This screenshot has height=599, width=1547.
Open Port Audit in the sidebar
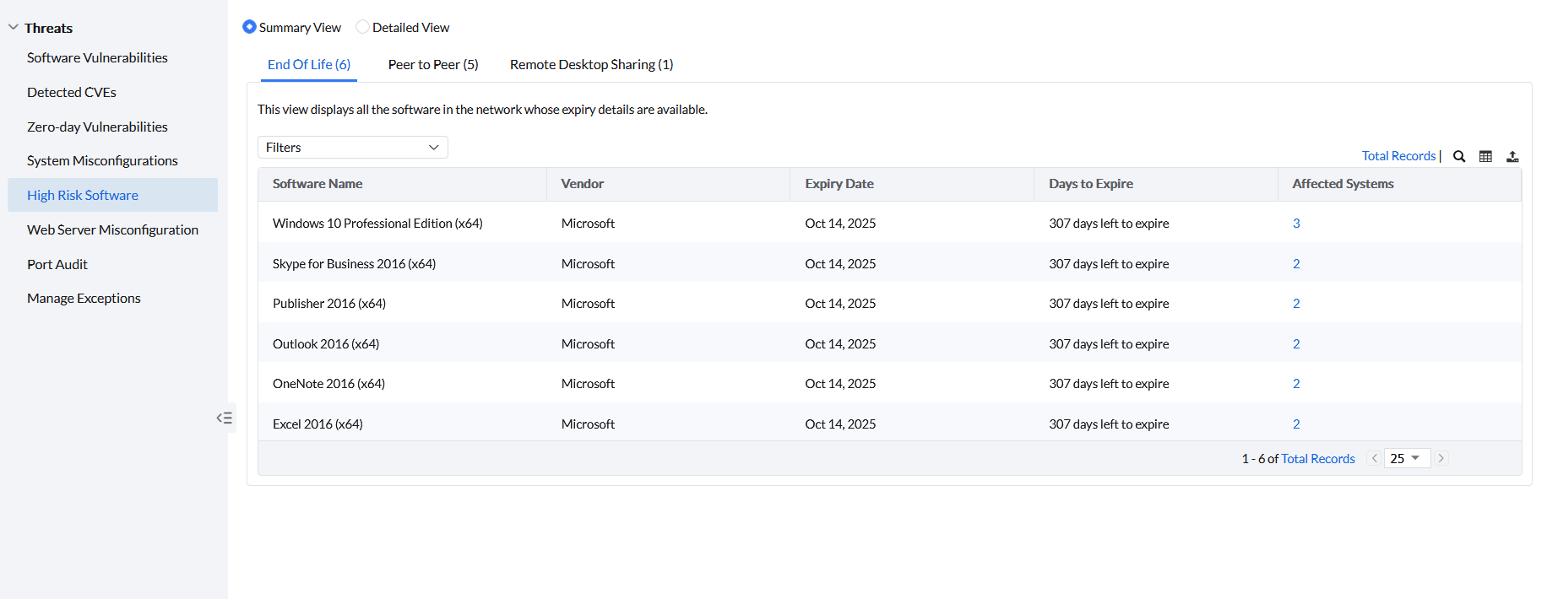pos(57,264)
